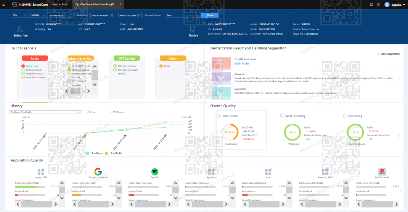The height and width of the screenshot is (212, 408).
Task: Toggle TotalTraffic legend series
Action: pyautogui.click(x=114, y=153)
